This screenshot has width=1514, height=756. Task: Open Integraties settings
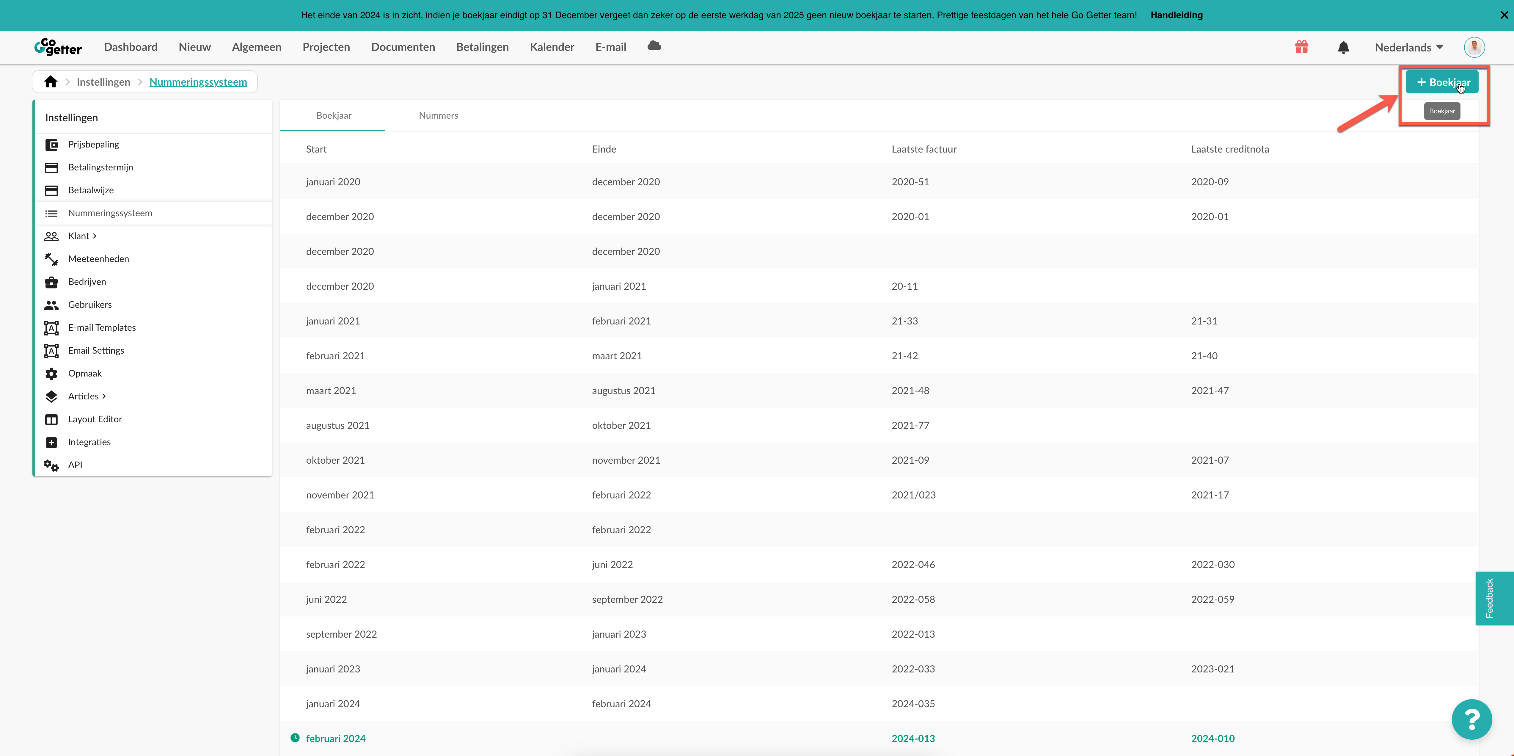tap(89, 443)
